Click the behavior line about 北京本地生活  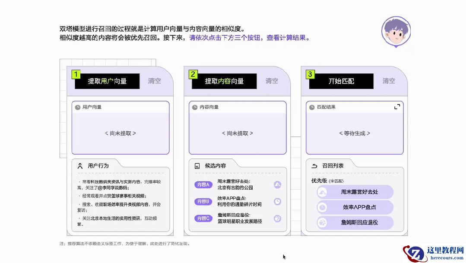(x=117, y=221)
